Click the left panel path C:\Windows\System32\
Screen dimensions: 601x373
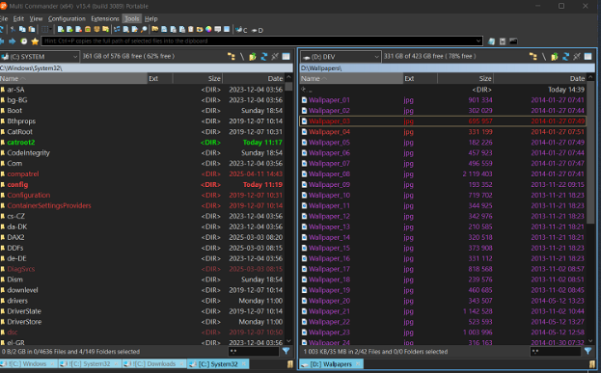[147, 68]
